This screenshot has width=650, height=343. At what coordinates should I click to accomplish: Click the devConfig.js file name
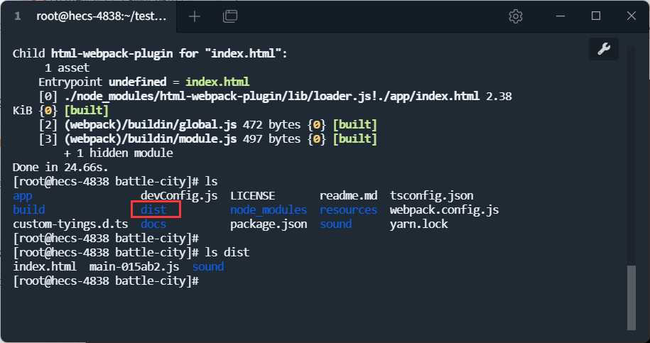click(179, 195)
